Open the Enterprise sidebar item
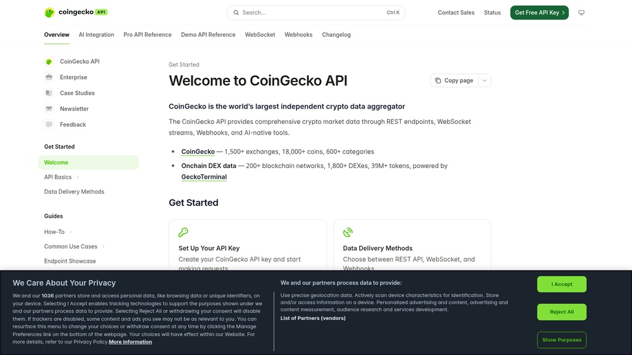The height and width of the screenshot is (355, 632). point(73,77)
